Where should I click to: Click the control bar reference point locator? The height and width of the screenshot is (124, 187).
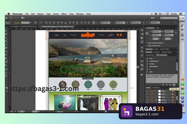point(93,23)
